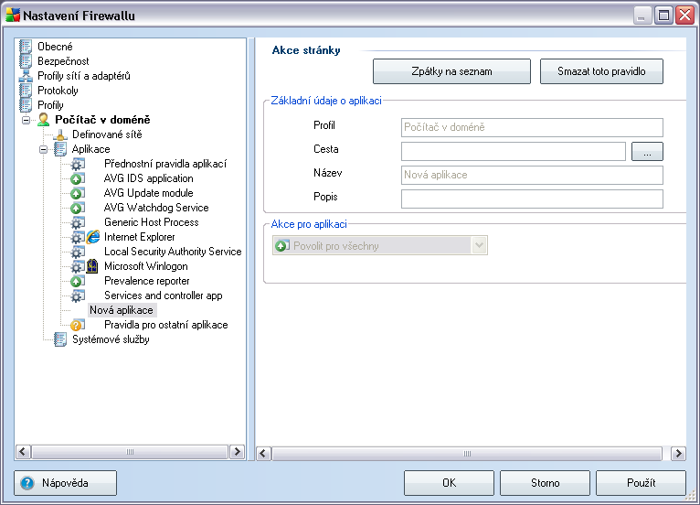Screen dimensions: 700x505
Task: Select the Aplikace node label
Action: tap(90, 149)
